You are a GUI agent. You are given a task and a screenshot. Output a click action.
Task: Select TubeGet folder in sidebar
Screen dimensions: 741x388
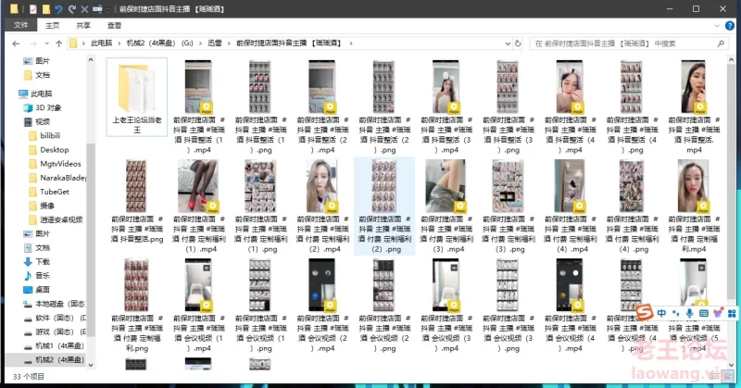tap(55, 192)
